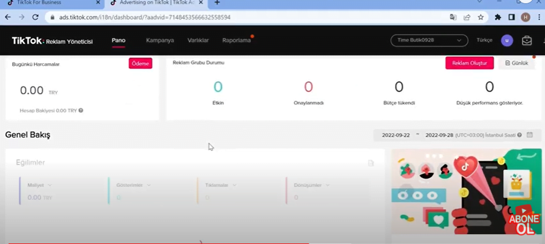This screenshot has width=545, height=244.
Task: Open the Raporlama menu
Action: tap(236, 40)
